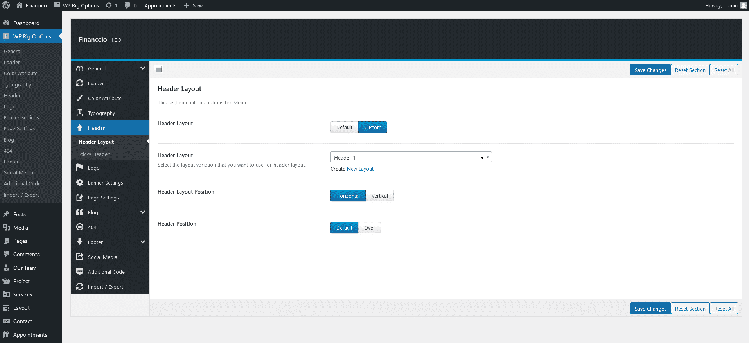
Task: Click the top Save Changes button
Action: (650, 70)
